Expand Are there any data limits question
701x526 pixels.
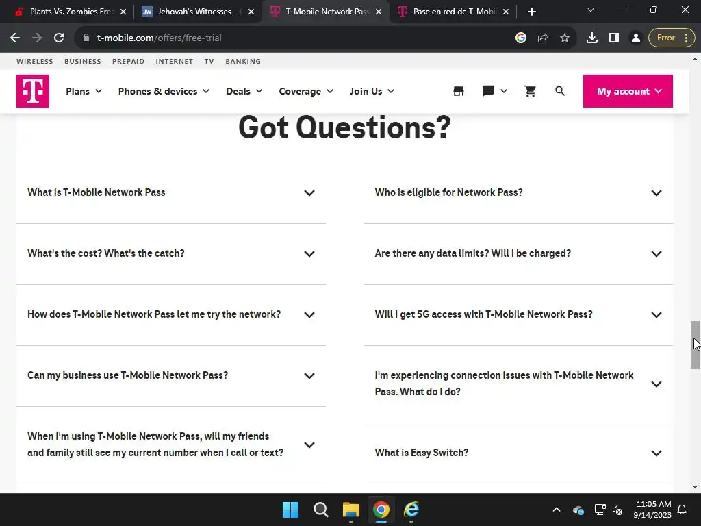[x=519, y=253]
